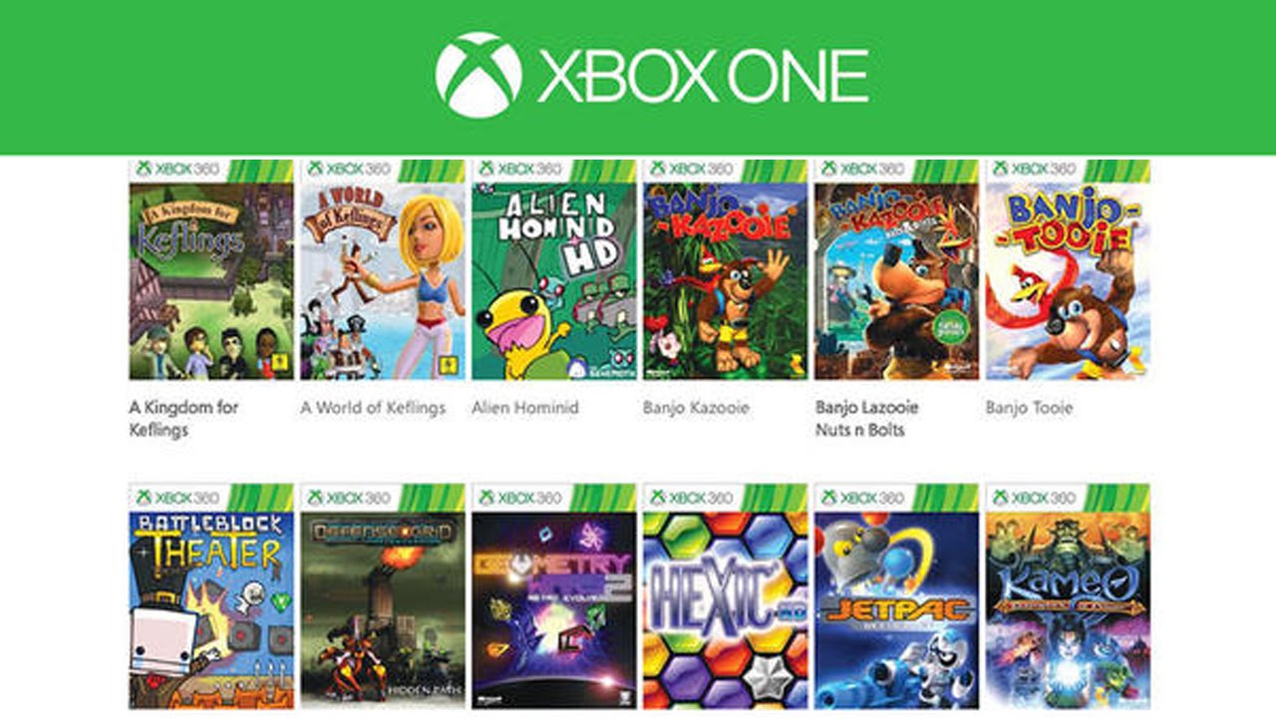The image size is (1276, 718).
Task: Select the Banjo-Kazooie game cover
Action: pos(726,269)
